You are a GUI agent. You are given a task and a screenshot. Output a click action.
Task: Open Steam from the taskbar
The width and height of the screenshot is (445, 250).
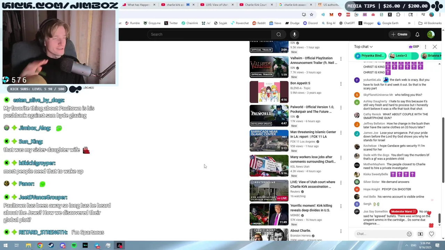pos(51,245)
